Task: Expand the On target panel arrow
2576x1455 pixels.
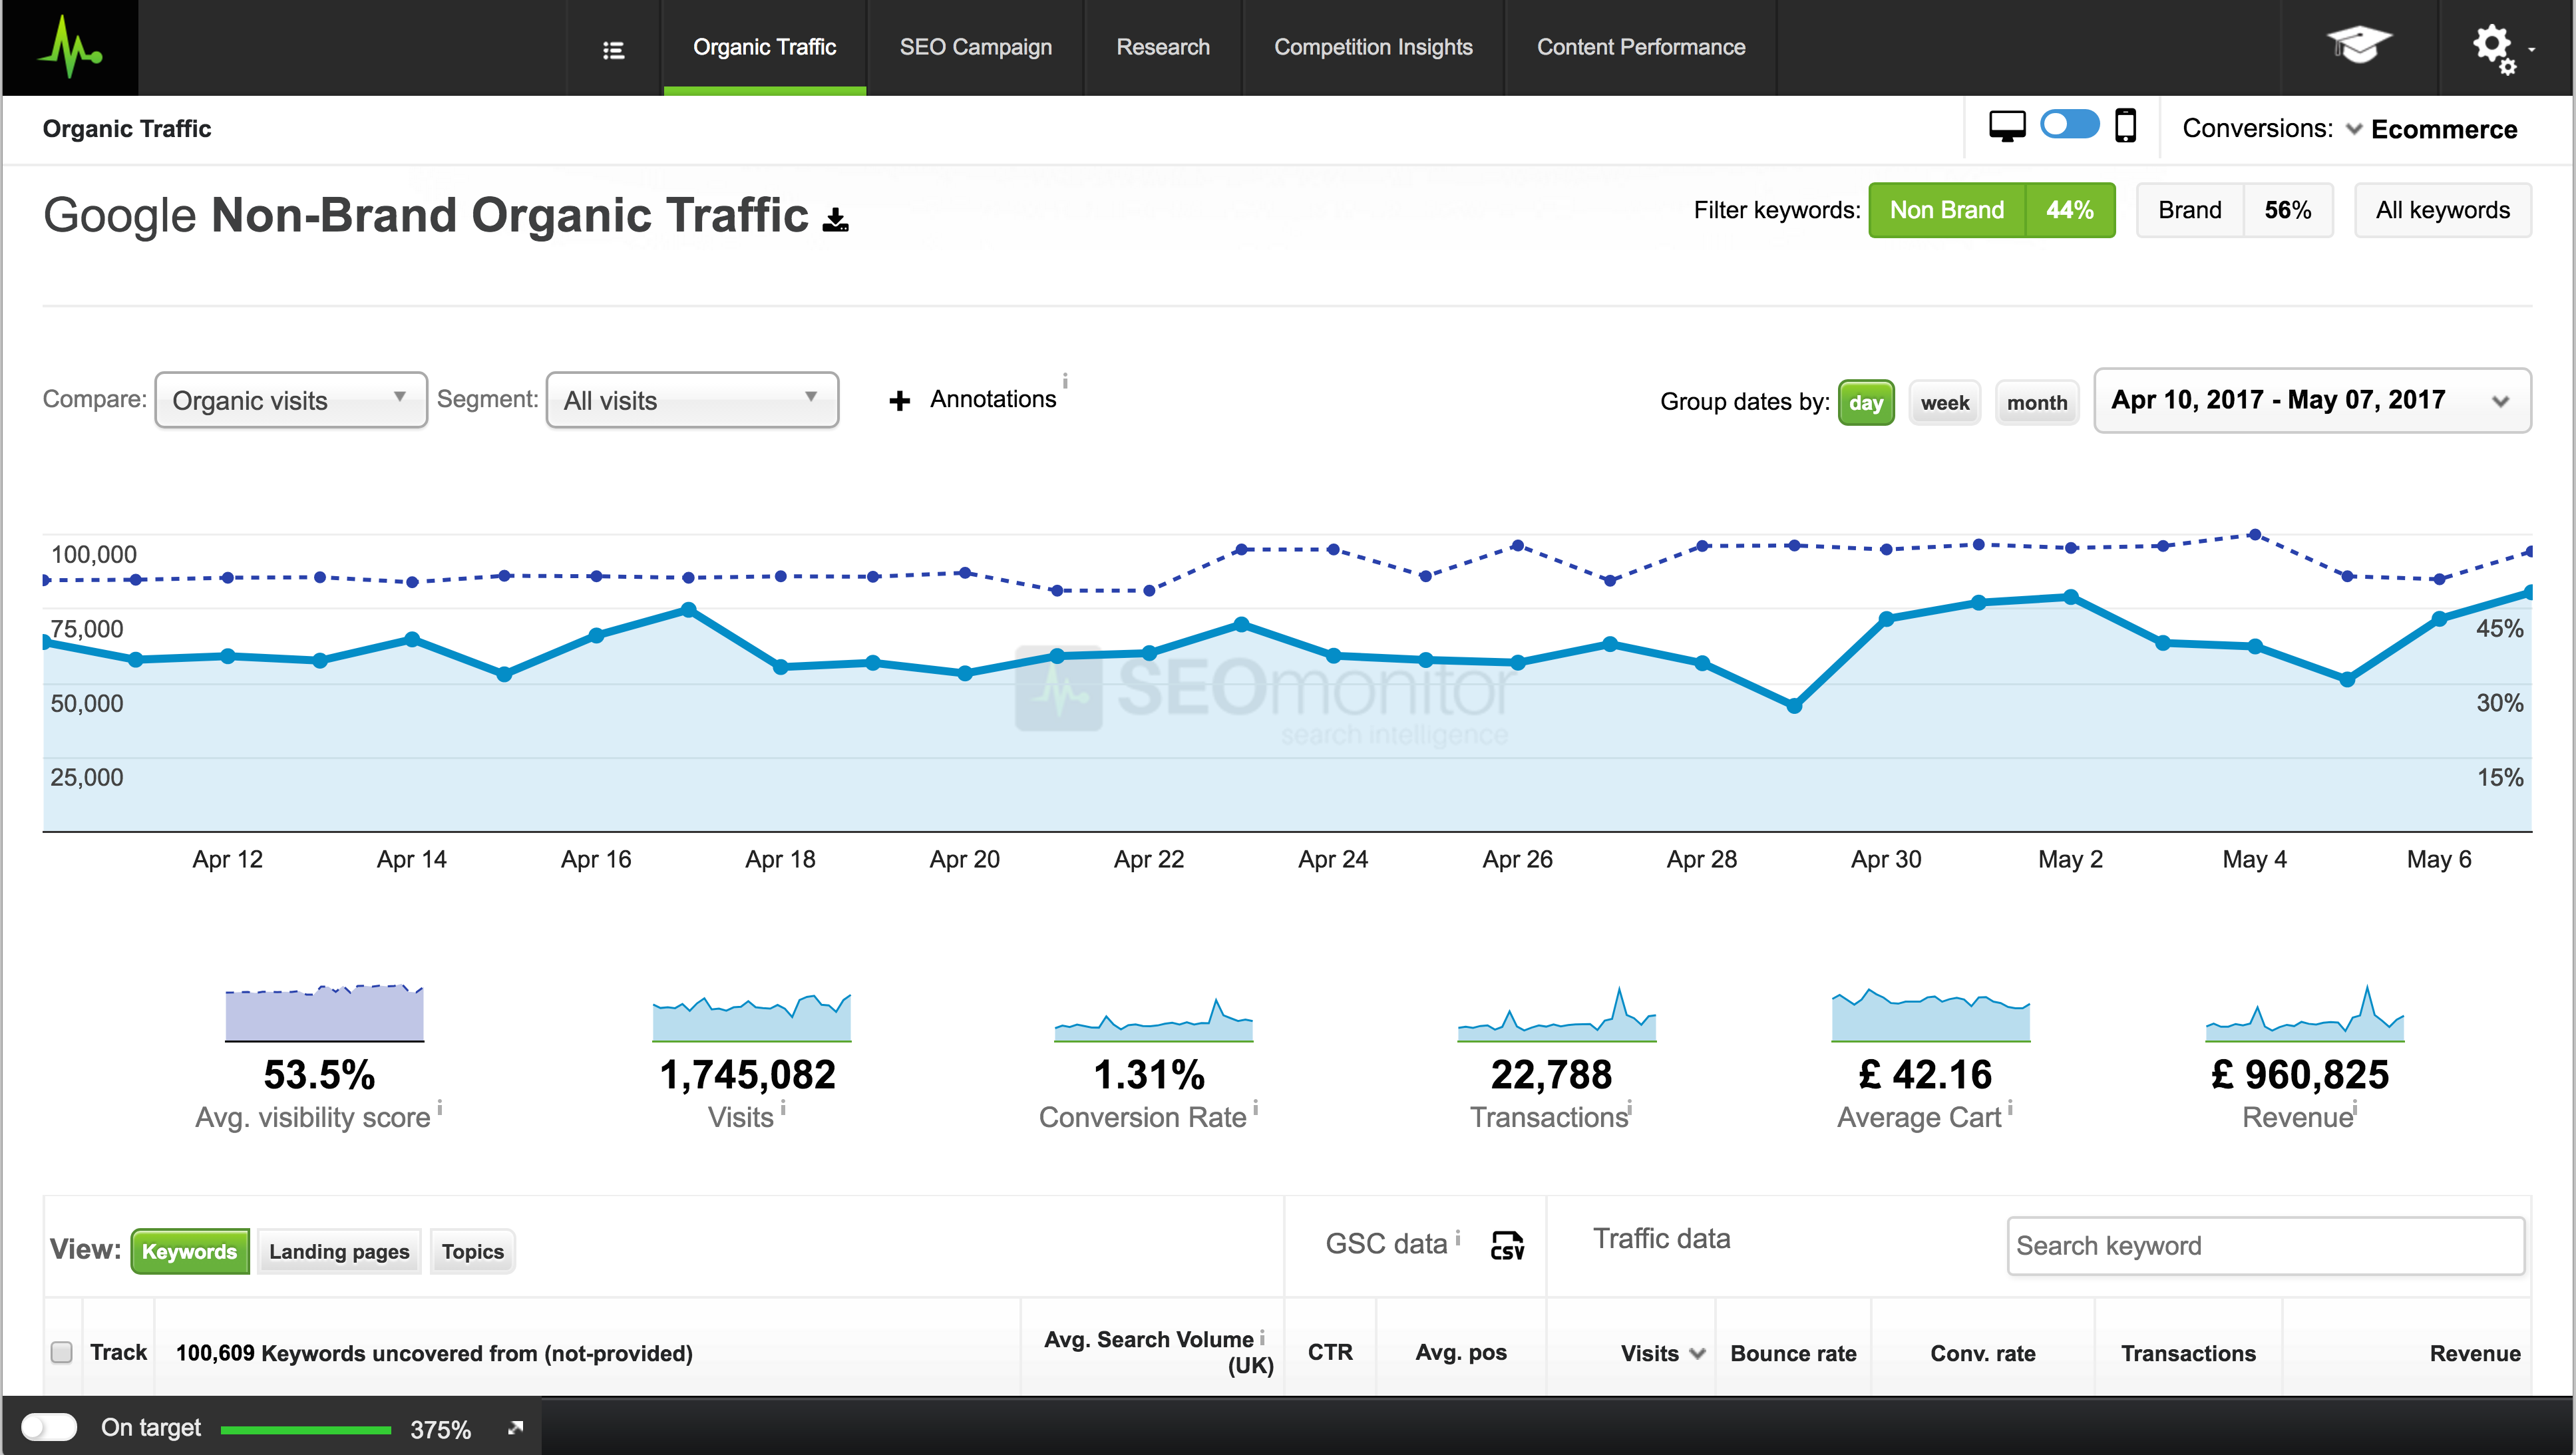Action: pos(516,1427)
